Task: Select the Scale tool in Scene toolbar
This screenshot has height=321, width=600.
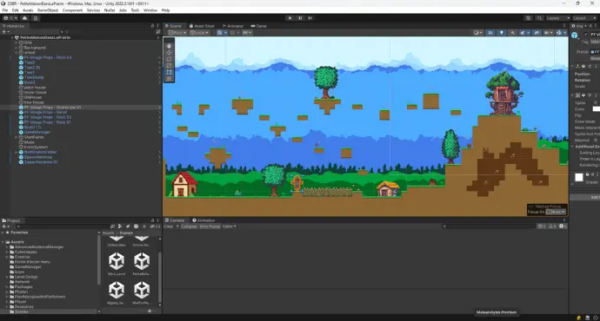Action: pos(170,65)
